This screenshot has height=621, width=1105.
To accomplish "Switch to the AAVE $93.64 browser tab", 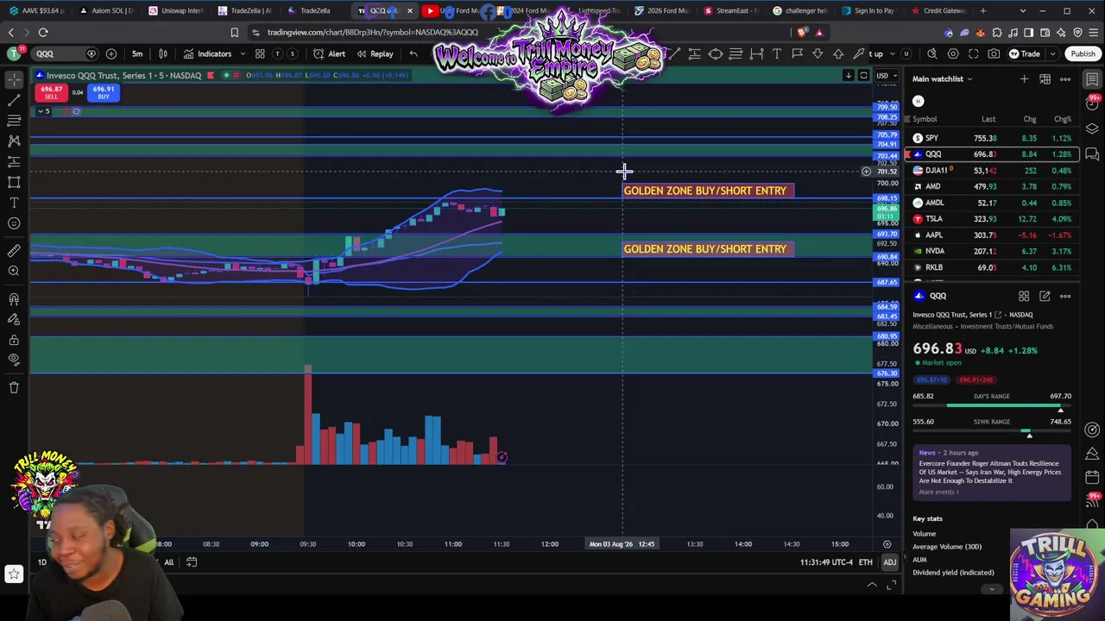I will (37, 10).
